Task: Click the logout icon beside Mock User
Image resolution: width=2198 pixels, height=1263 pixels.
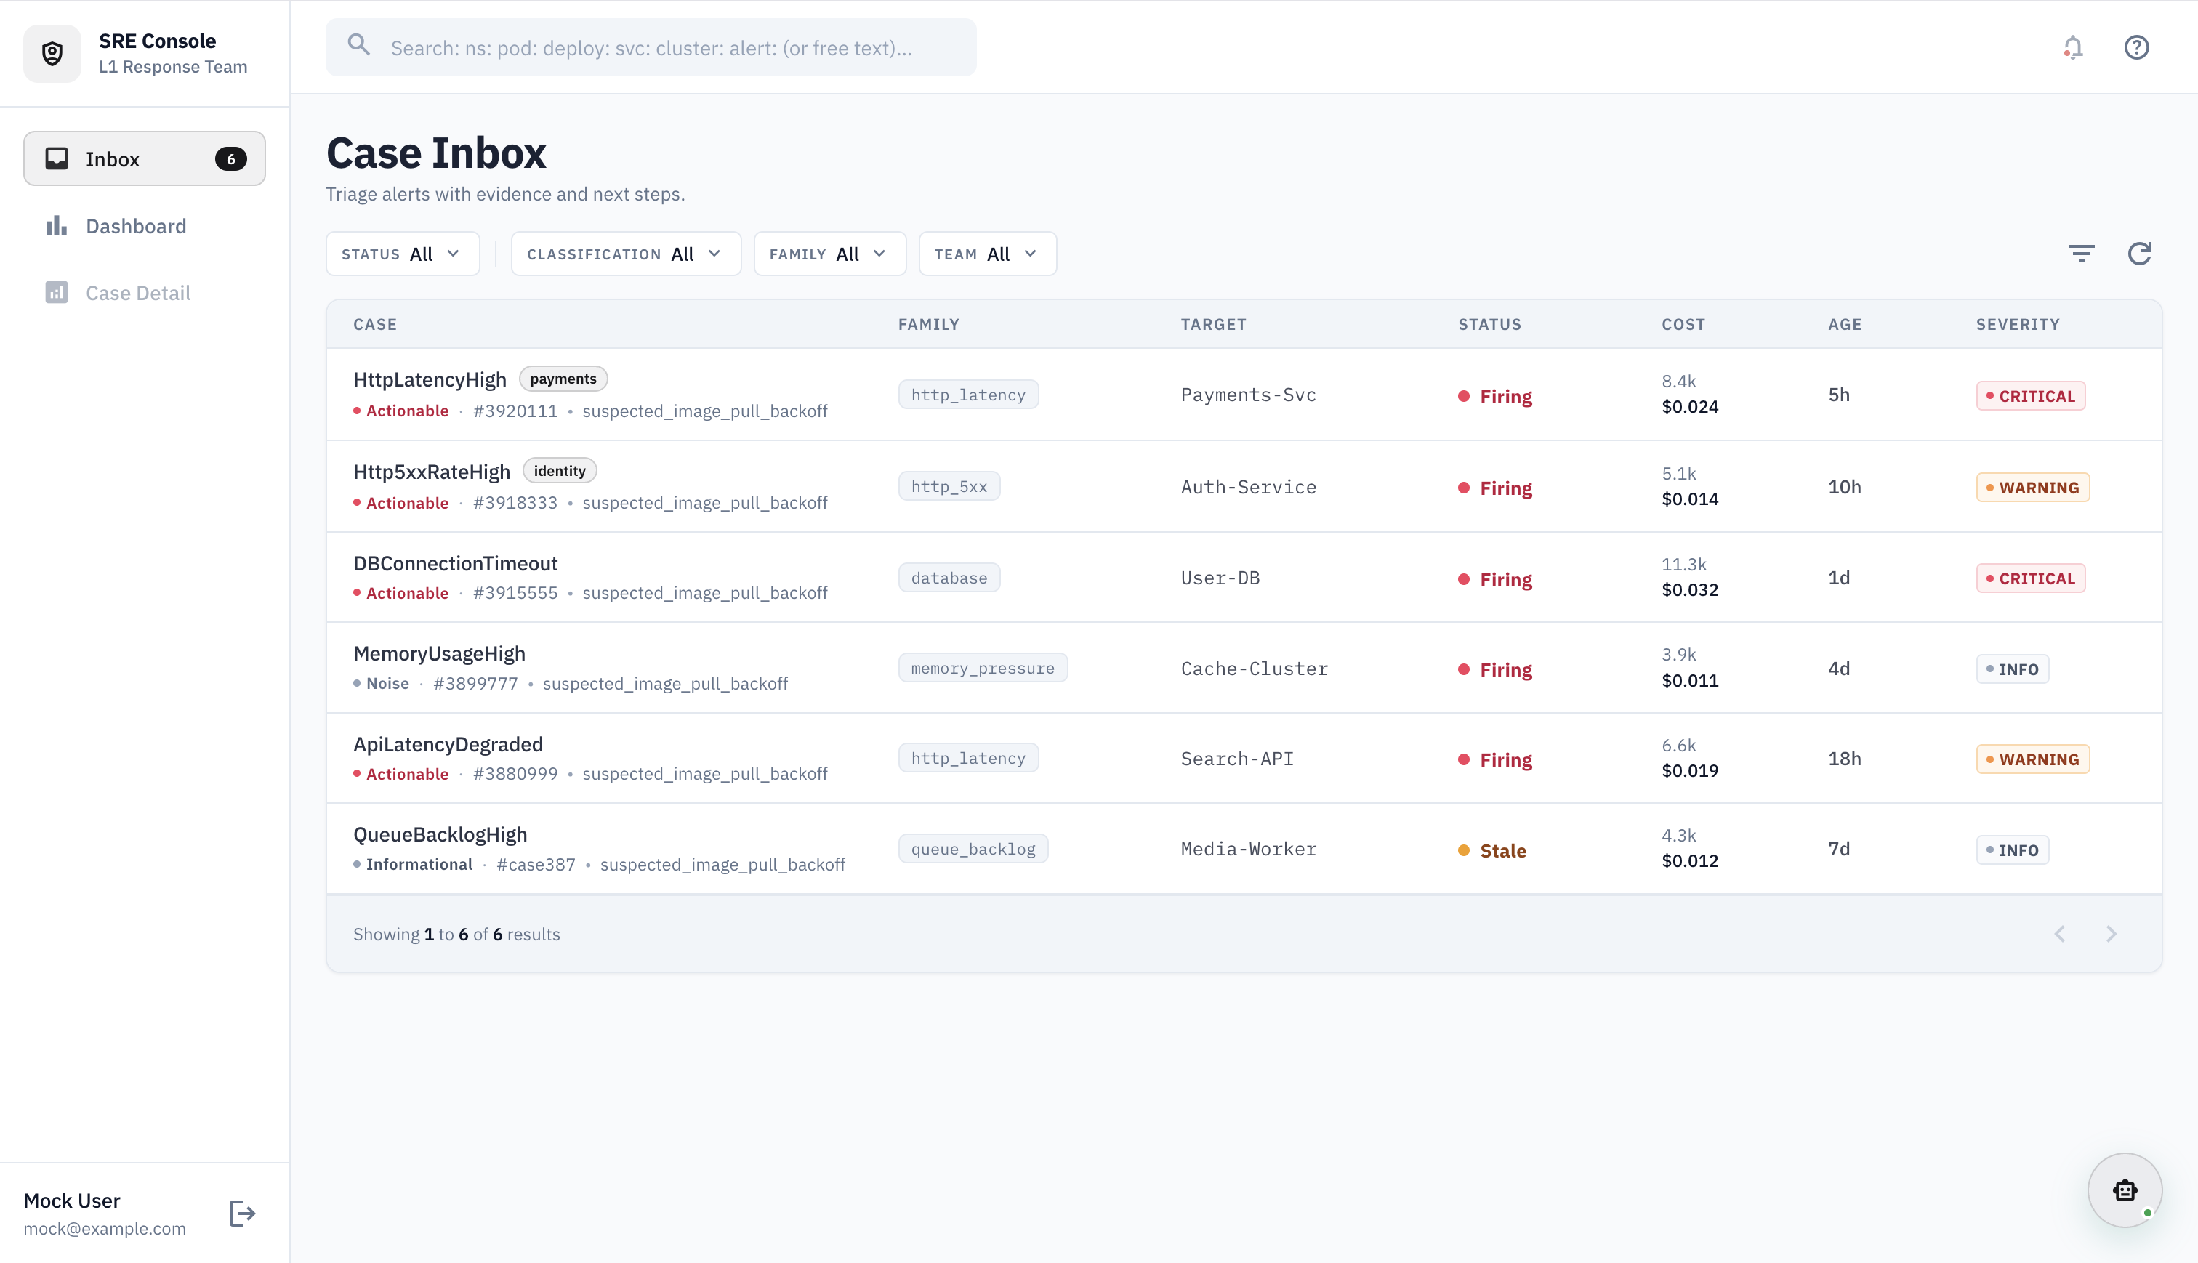Action: [x=242, y=1213]
